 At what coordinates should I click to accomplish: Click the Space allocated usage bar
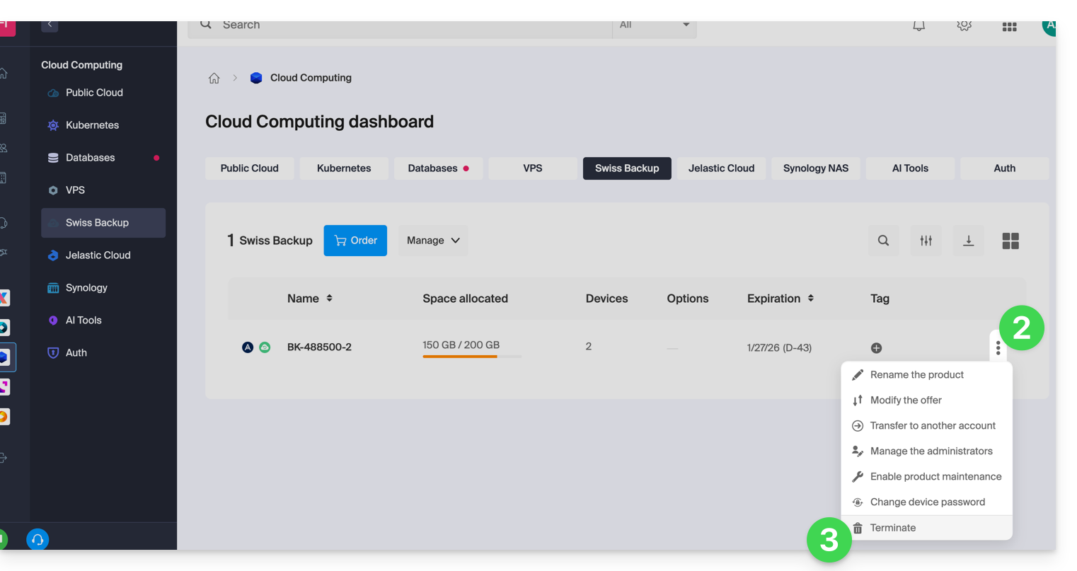point(472,356)
